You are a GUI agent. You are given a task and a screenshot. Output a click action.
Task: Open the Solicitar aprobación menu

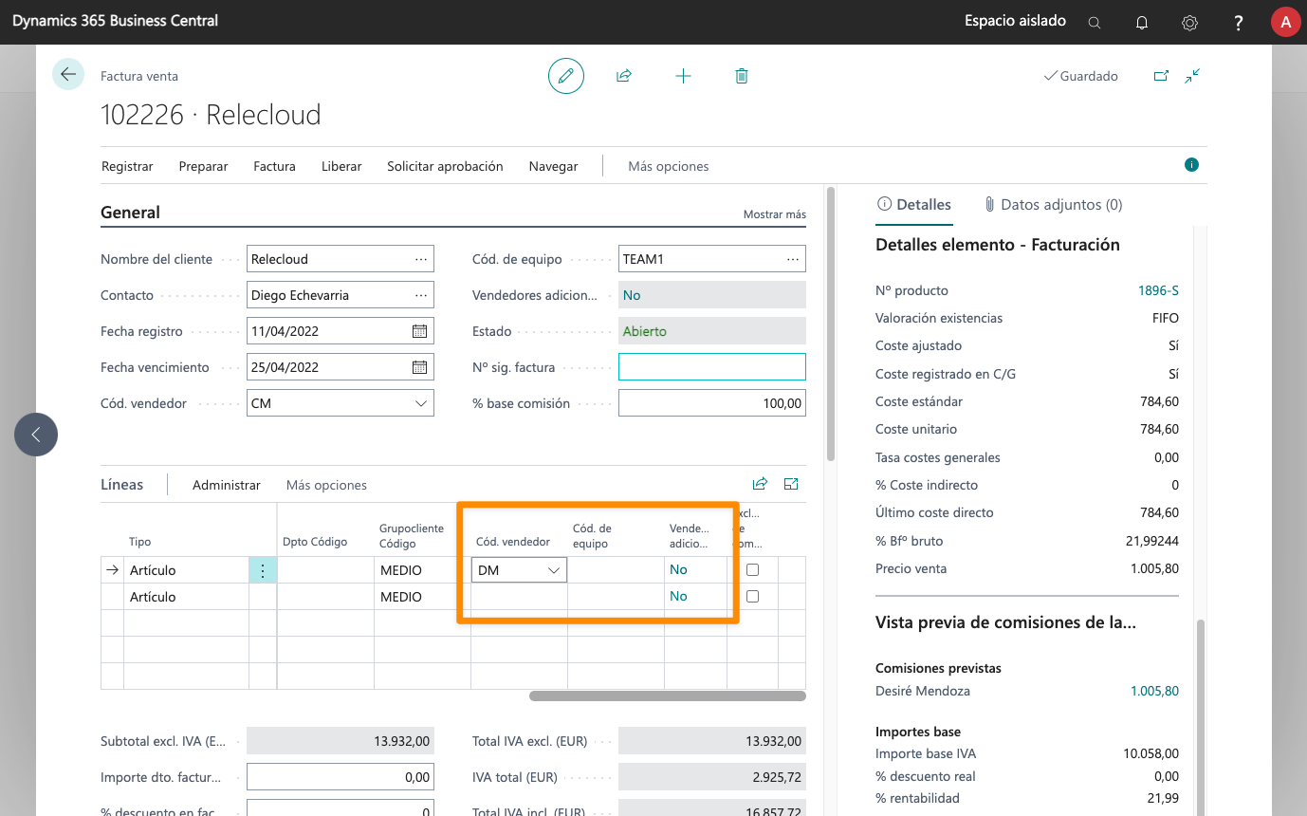click(x=445, y=166)
